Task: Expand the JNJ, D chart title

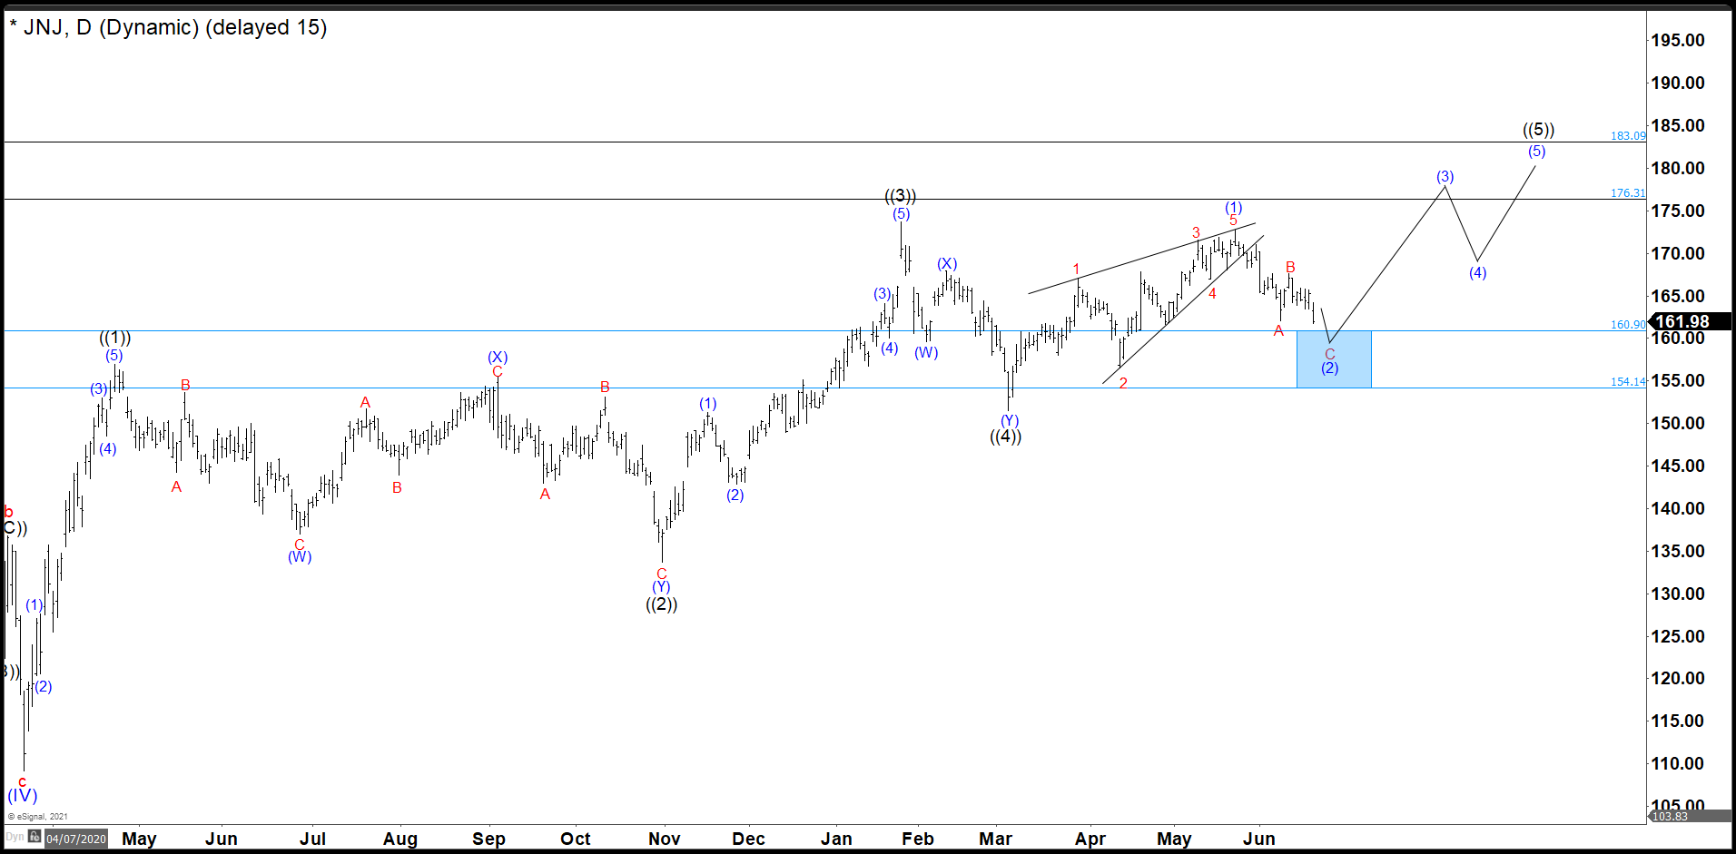Action: click(169, 27)
